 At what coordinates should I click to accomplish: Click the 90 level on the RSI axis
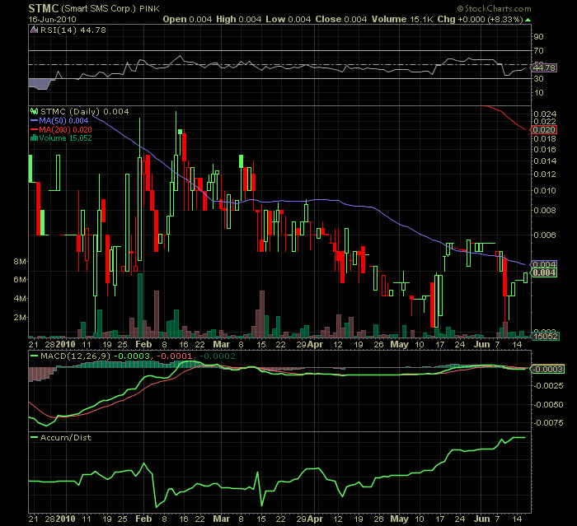pyautogui.click(x=539, y=37)
